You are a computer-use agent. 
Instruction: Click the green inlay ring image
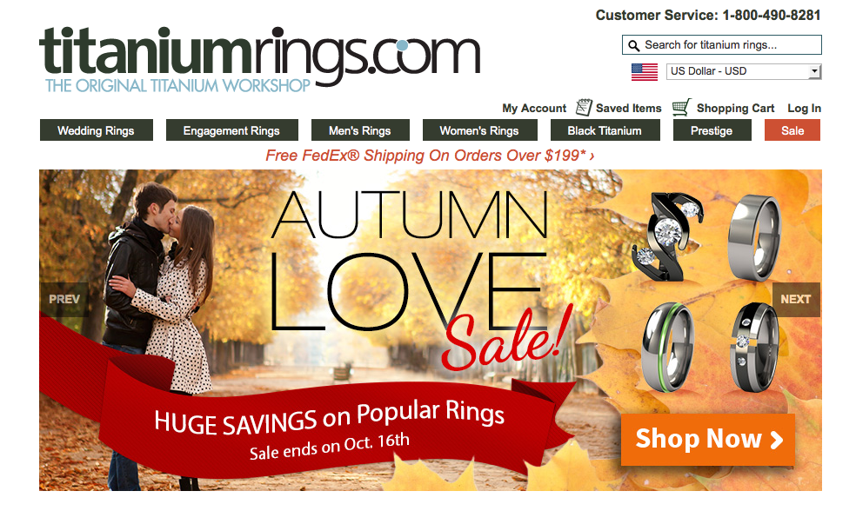[667, 347]
